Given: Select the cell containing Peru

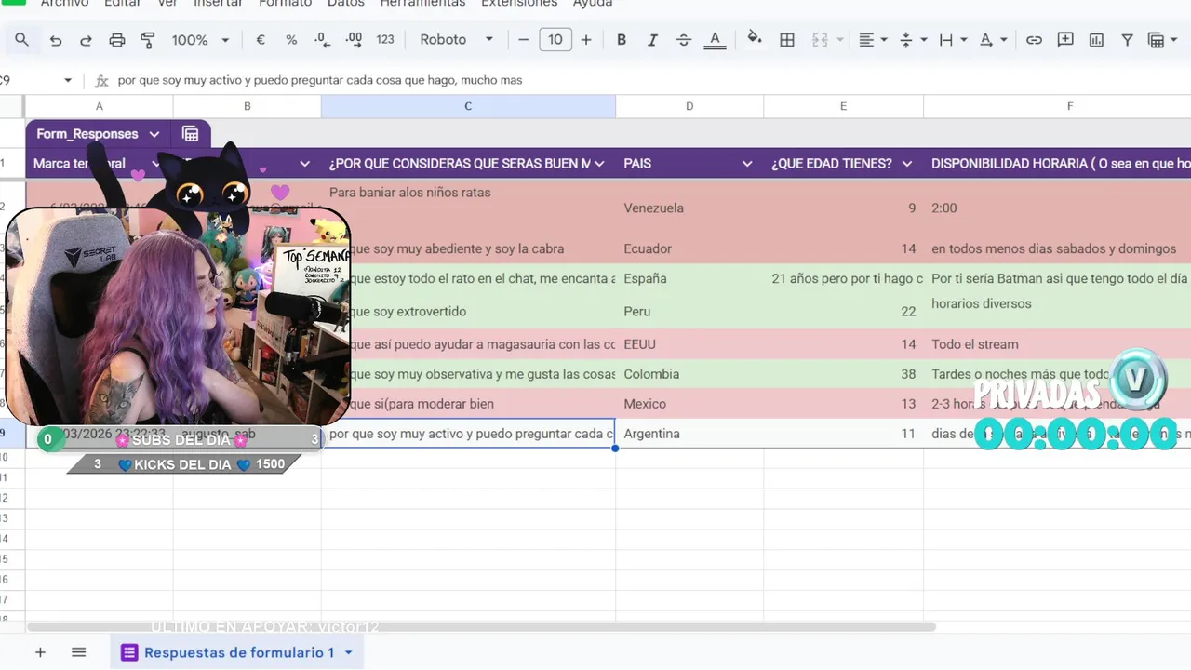Looking at the screenshot, I should pos(689,311).
